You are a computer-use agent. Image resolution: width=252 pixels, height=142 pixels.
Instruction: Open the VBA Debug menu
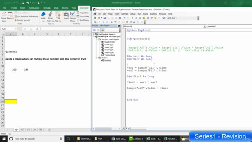pyautogui.click(x=133, y=14)
